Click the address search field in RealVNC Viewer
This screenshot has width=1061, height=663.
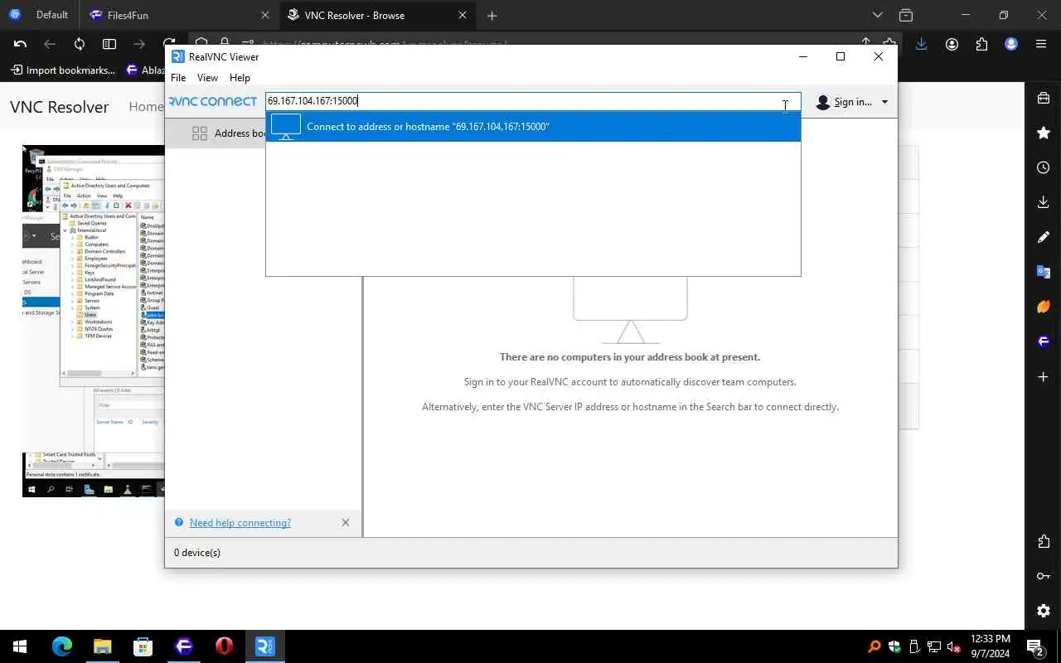click(533, 101)
